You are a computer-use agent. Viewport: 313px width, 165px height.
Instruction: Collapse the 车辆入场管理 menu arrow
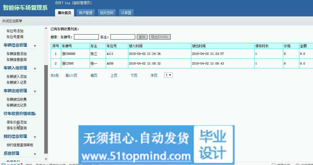[35, 69]
